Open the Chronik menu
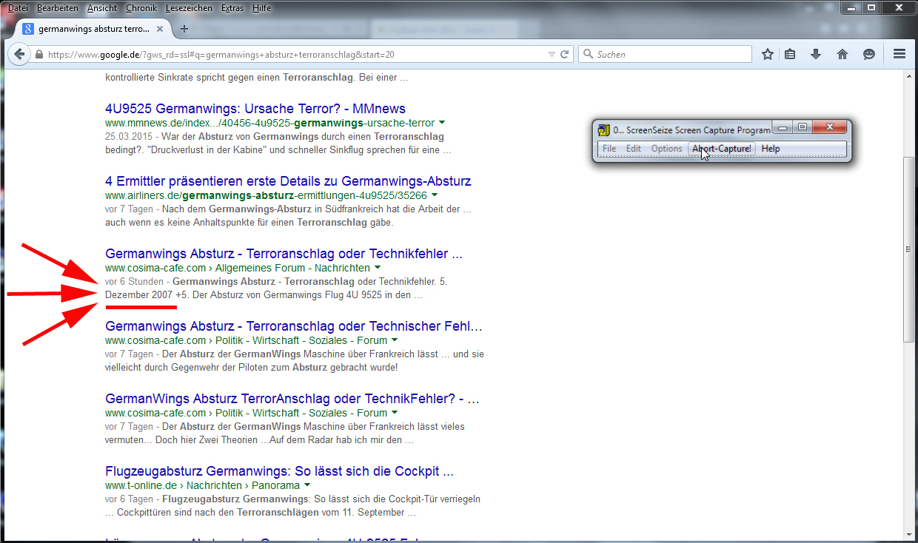This screenshot has height=543, width=918. tap(141, 8)
